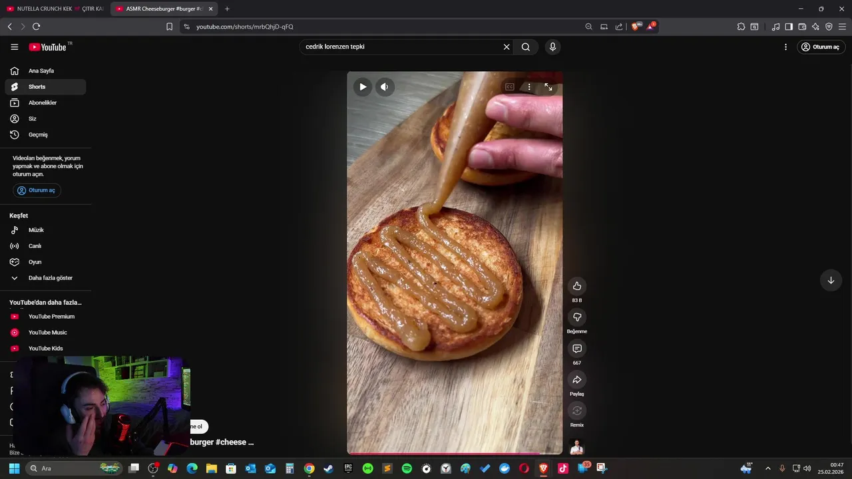Share the Short via Paylaş
Viewport: 852px width, 479px height.
577,380
